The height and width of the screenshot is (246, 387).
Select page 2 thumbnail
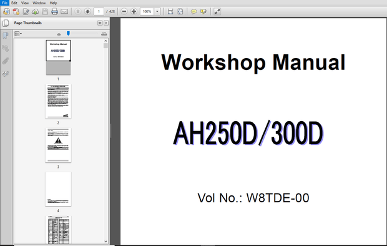click(58, 102)
